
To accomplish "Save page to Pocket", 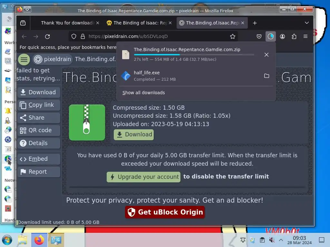I will (x=259, y=36).
